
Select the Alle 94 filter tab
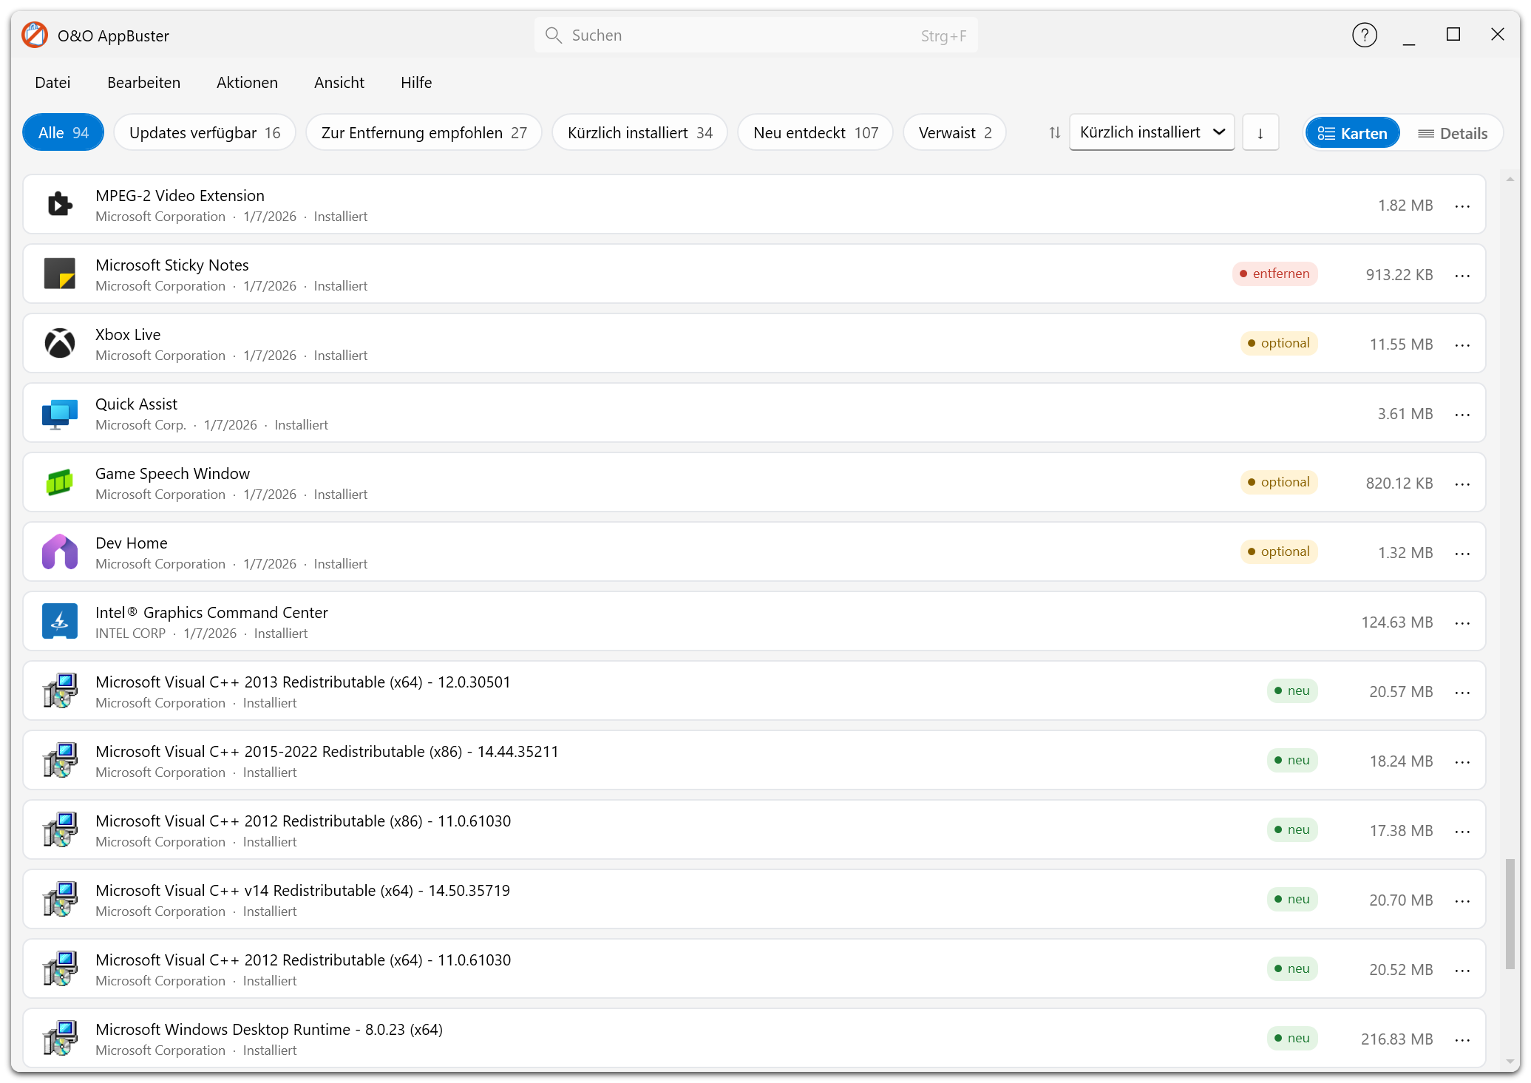[x=64, y=133]
